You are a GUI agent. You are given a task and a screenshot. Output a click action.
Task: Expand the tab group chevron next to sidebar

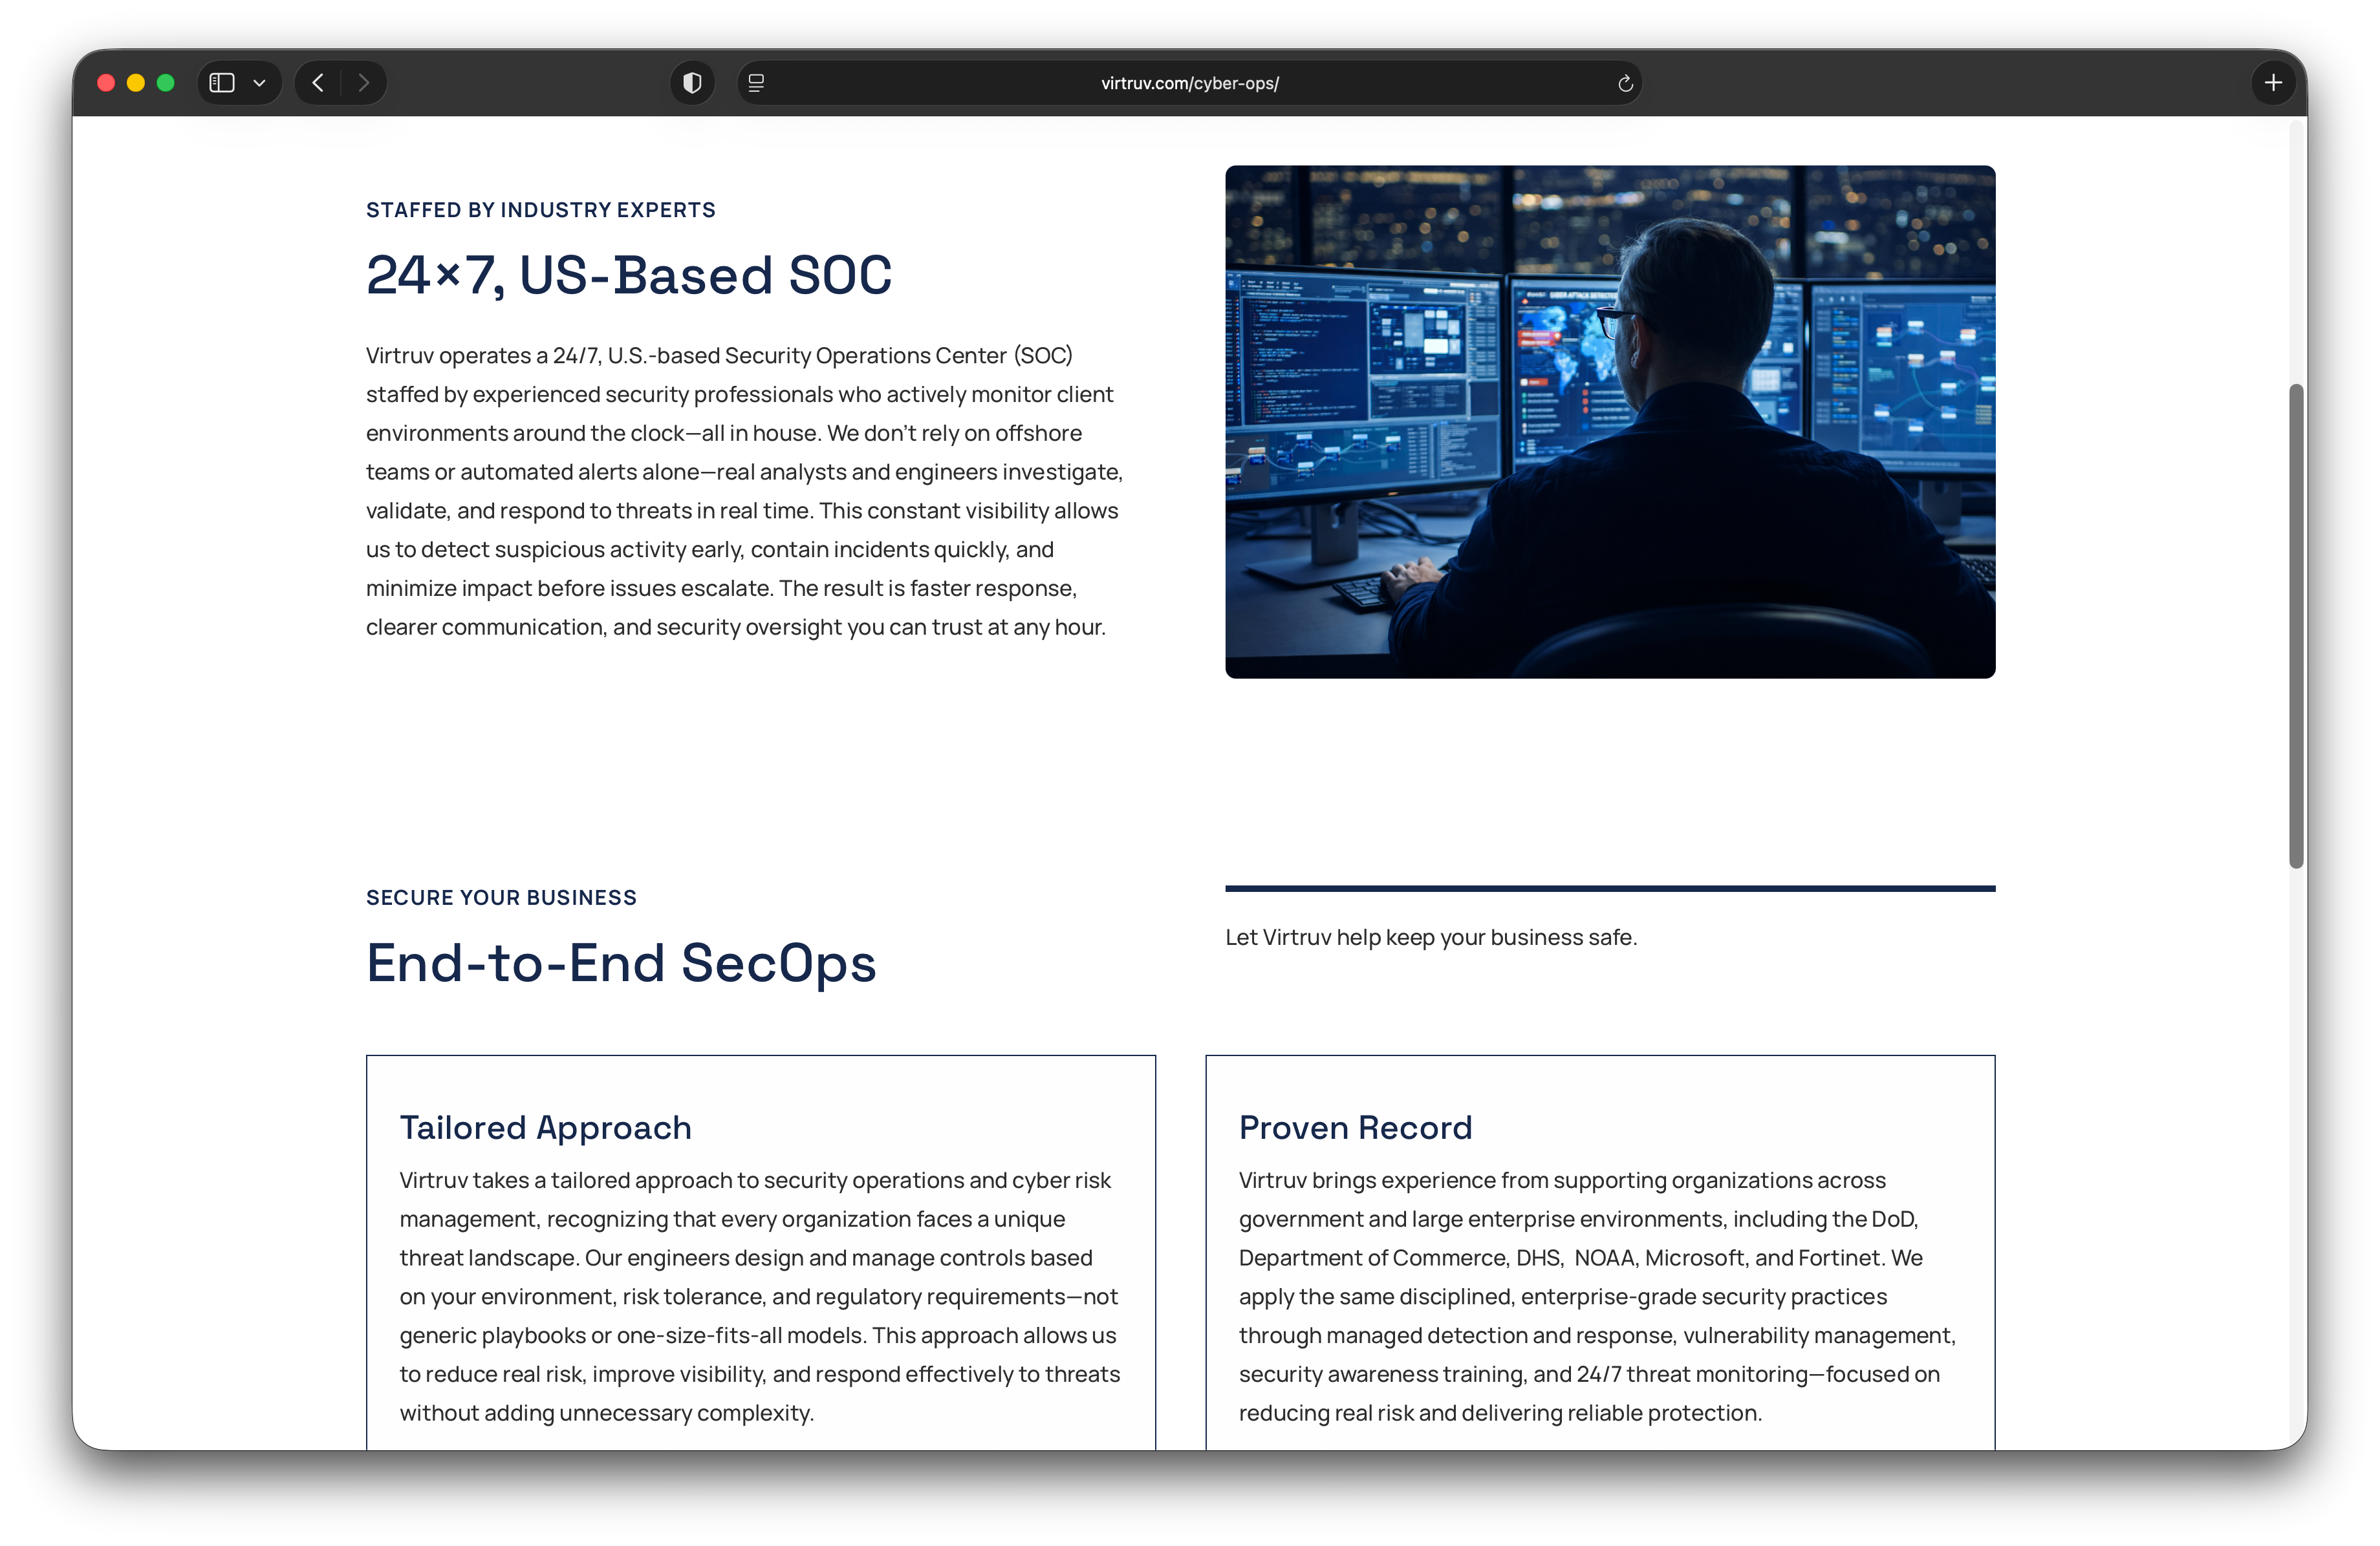point(260,83)
